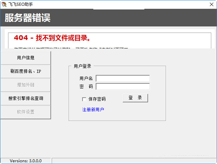The image size is (217, 164).
Task: Click the 密码 password field
Action: coord(123,86)
